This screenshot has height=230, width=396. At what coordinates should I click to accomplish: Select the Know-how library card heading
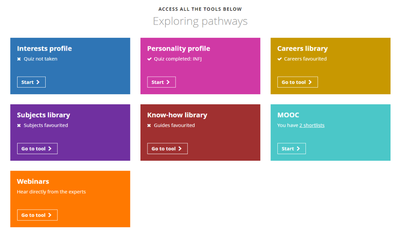[177, 115]
